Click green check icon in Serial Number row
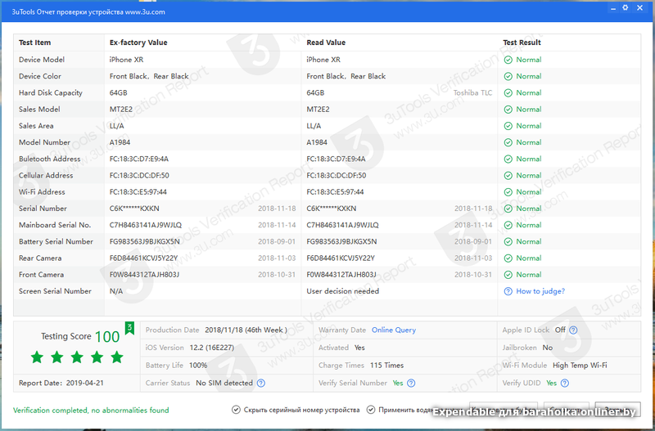The height and width of the screenshot is (431, 655). click(508, 209)
